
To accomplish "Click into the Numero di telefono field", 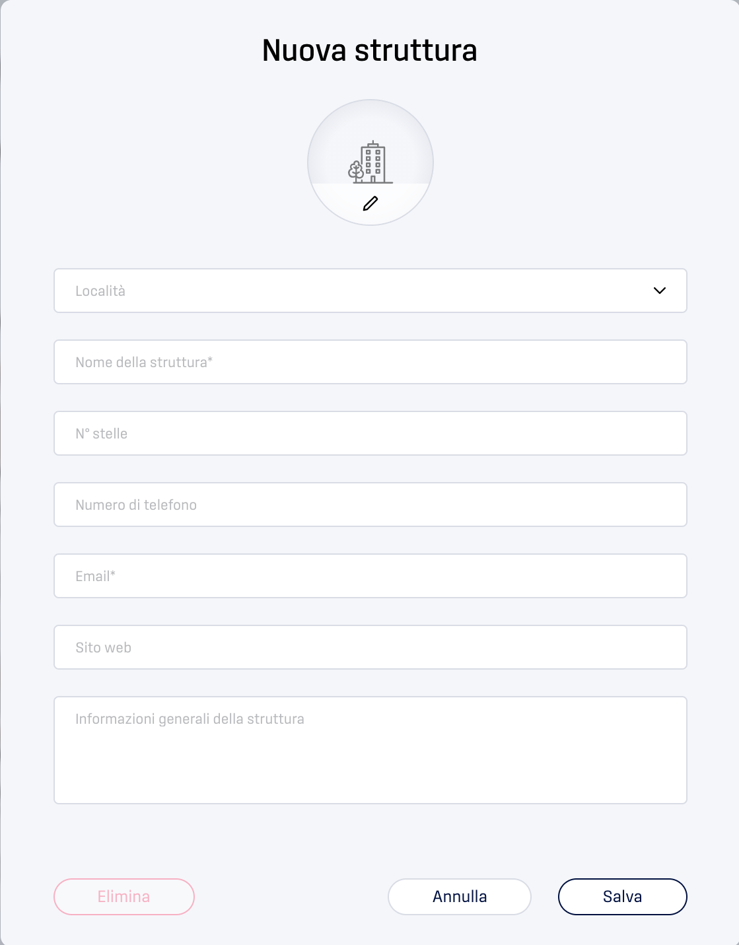I will coord(370,505).
